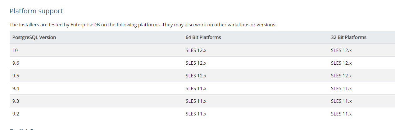Click the EnterpriseDB installers description text

click(143, 25)
